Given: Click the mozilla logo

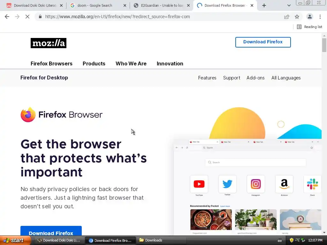Looking at the screenshot, I should (x=49, y=43).
